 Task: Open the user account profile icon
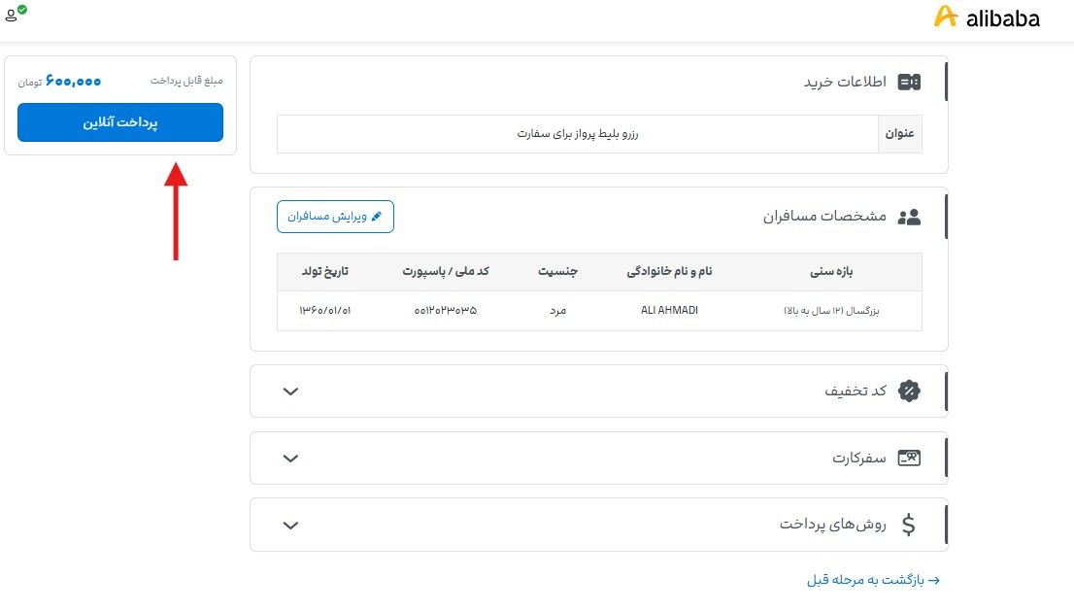[x=13, y=14]
